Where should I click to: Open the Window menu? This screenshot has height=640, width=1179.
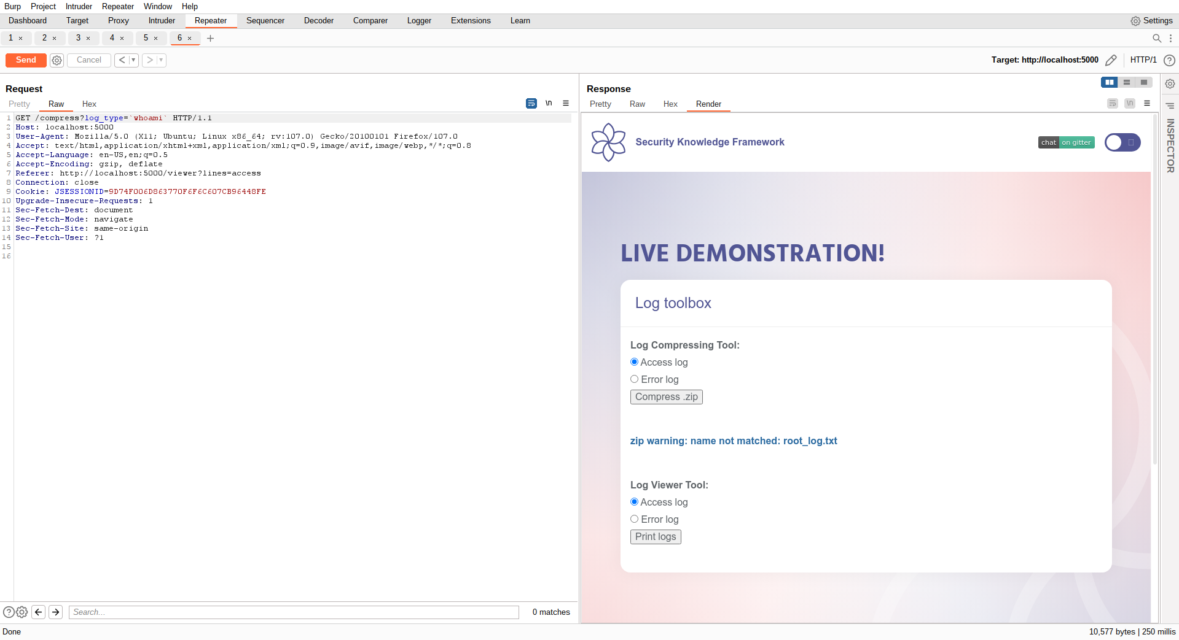click(x=158, y=6)
